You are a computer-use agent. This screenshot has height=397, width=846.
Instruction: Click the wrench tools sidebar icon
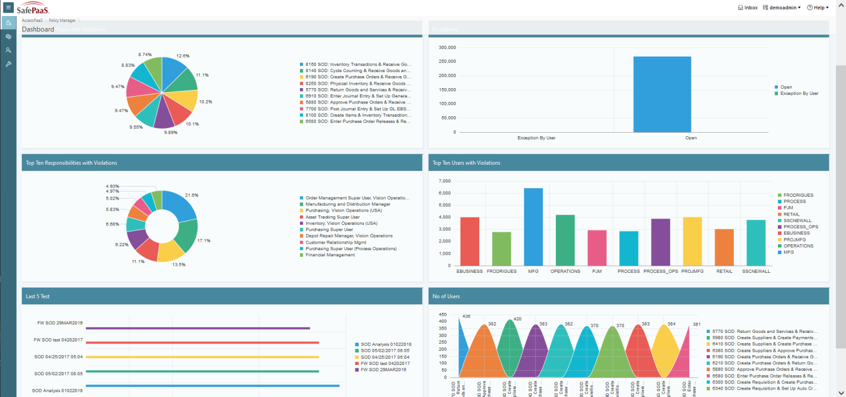coord(8,64)
